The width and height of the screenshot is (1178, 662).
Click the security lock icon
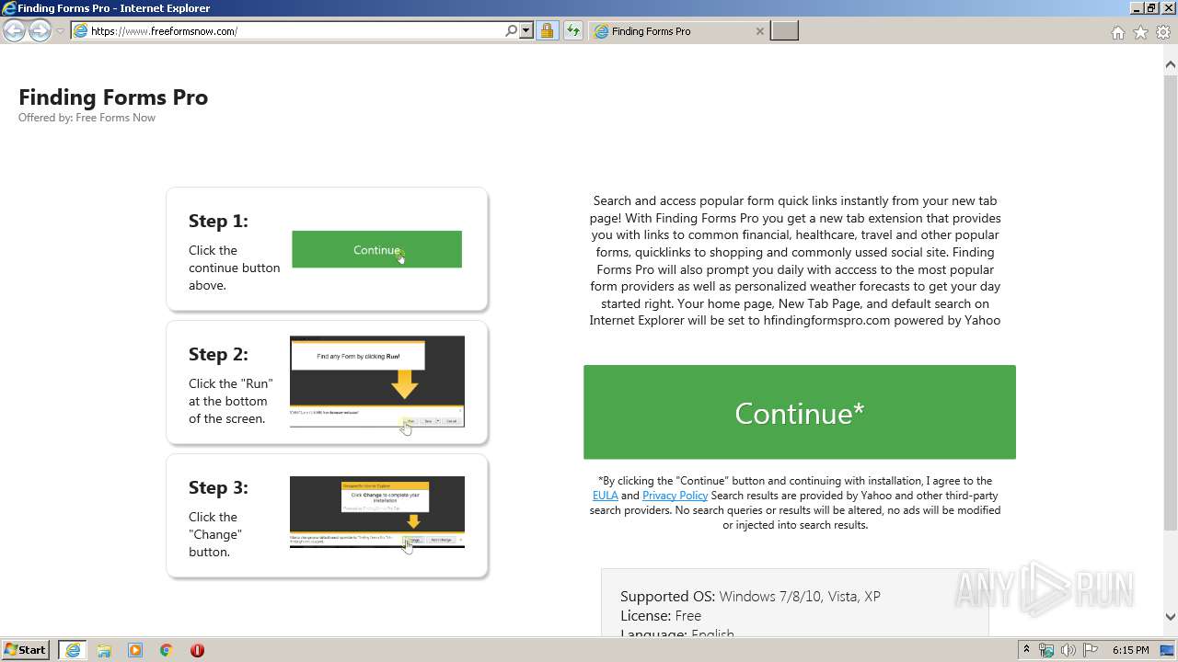[548, 30]
